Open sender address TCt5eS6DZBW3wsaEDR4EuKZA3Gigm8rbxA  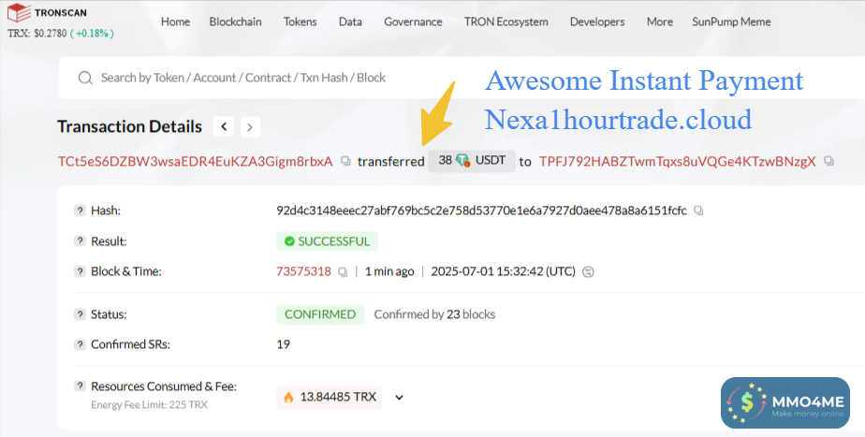196,161
